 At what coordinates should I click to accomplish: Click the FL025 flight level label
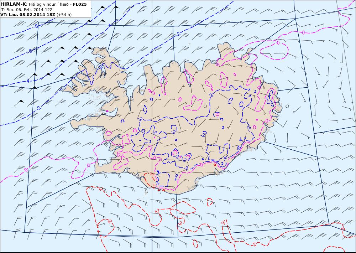coord(80,4)
